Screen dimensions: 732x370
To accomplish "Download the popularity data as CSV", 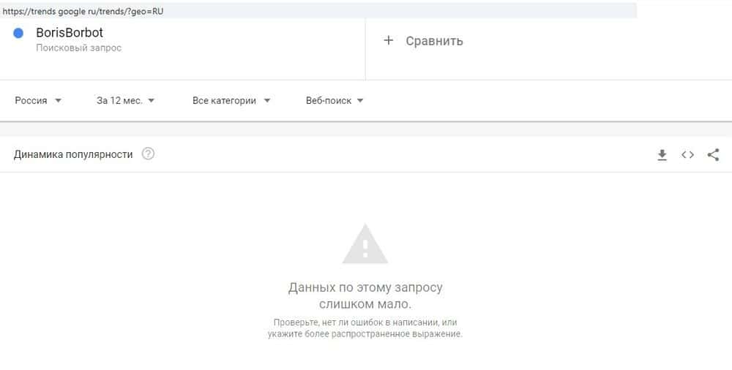I will coord(662,155).
